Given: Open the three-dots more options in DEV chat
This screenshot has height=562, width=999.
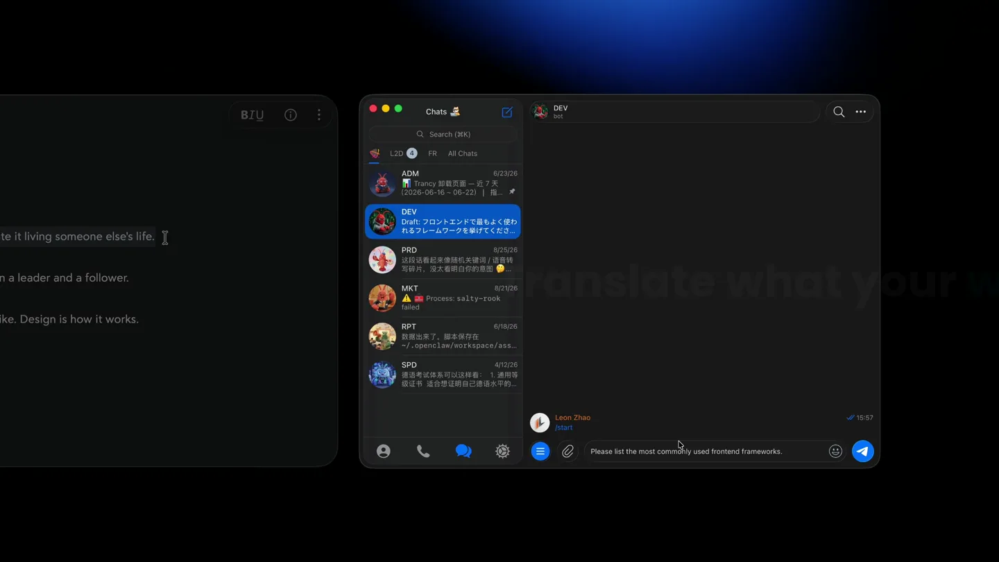Looking at the screenshot, I should coord(861,112).
